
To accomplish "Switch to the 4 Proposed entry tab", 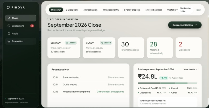I will [111, 10].
